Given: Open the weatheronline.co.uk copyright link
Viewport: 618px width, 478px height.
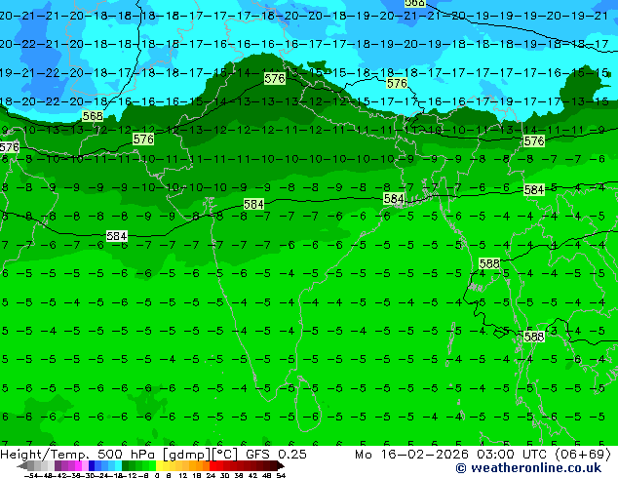Looking at the screenshot, I should 528,468.
